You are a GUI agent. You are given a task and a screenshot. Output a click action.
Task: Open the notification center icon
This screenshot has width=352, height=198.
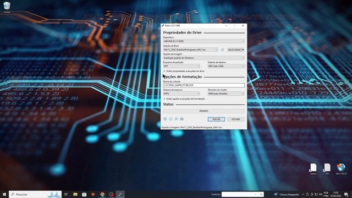tap(346, 194)
